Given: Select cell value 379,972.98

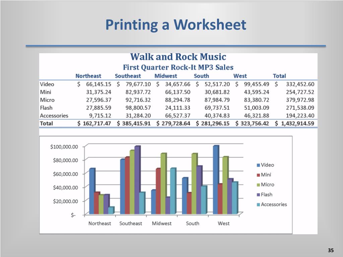Looking at the screenshot, I should 300,100.
